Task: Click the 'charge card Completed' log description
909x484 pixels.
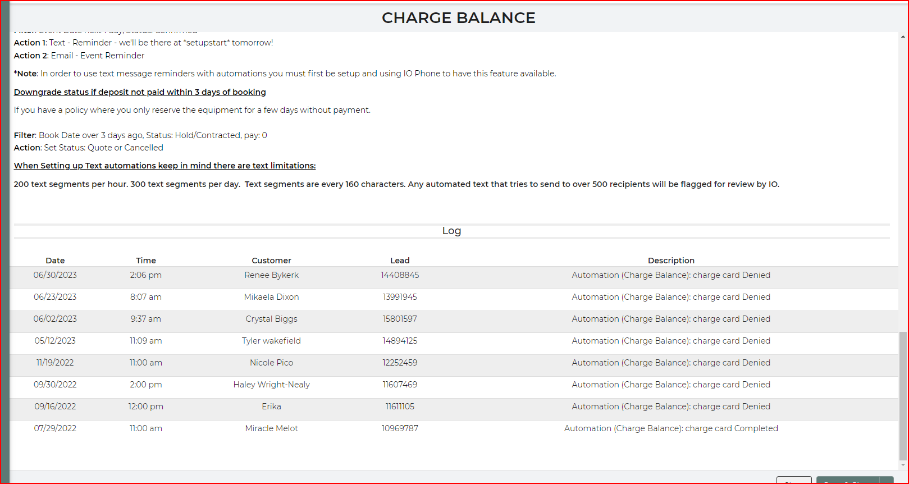Action: (x=671, y=428)
